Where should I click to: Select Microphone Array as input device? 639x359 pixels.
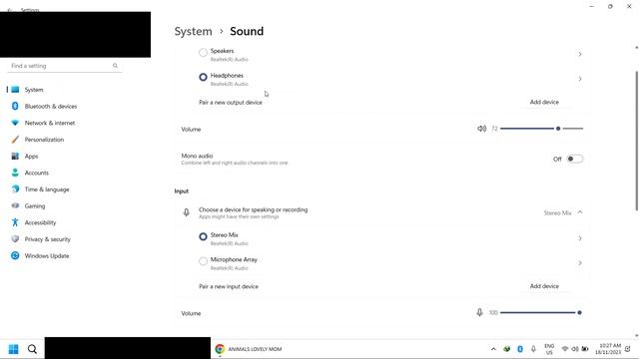tap(203, 261)
